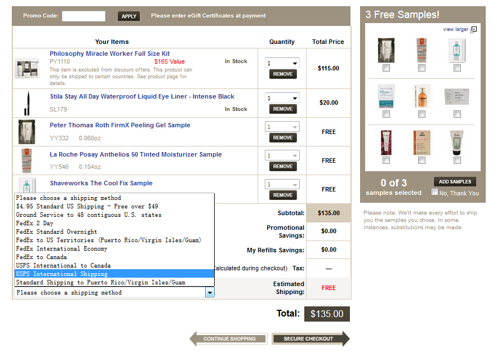The width and height of the screenshot is (497, 352).
Task: Open the Philosophy Miracle Worker kit thumbnail
Action: [x=27, y=69]
